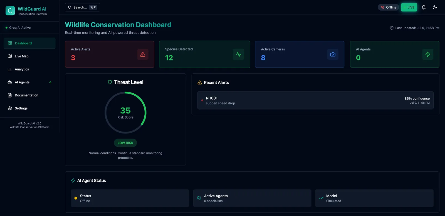The image size is (445, 216).
Task: Click the people icon beside Active Agents
Action: (x=199, y=198)
